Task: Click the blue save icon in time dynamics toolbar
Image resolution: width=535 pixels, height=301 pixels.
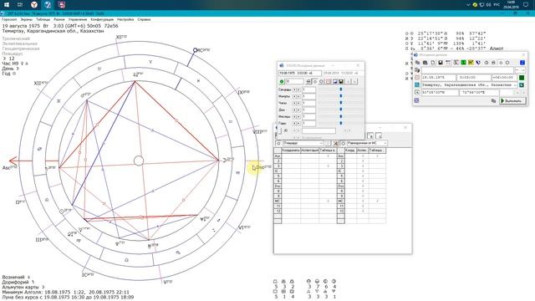Action: (335, 82)
